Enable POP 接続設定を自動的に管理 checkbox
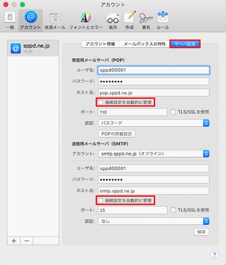Viewport: 226px width, 265px height. pyautogui.click(x=101, y=102)
